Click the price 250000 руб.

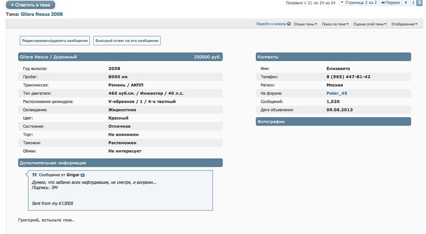[x=207, y=57]
